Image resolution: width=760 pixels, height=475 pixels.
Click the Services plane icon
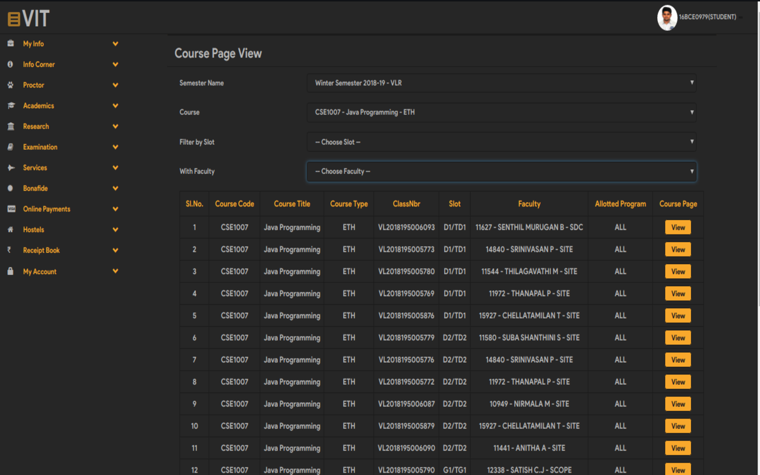[10, 167]
